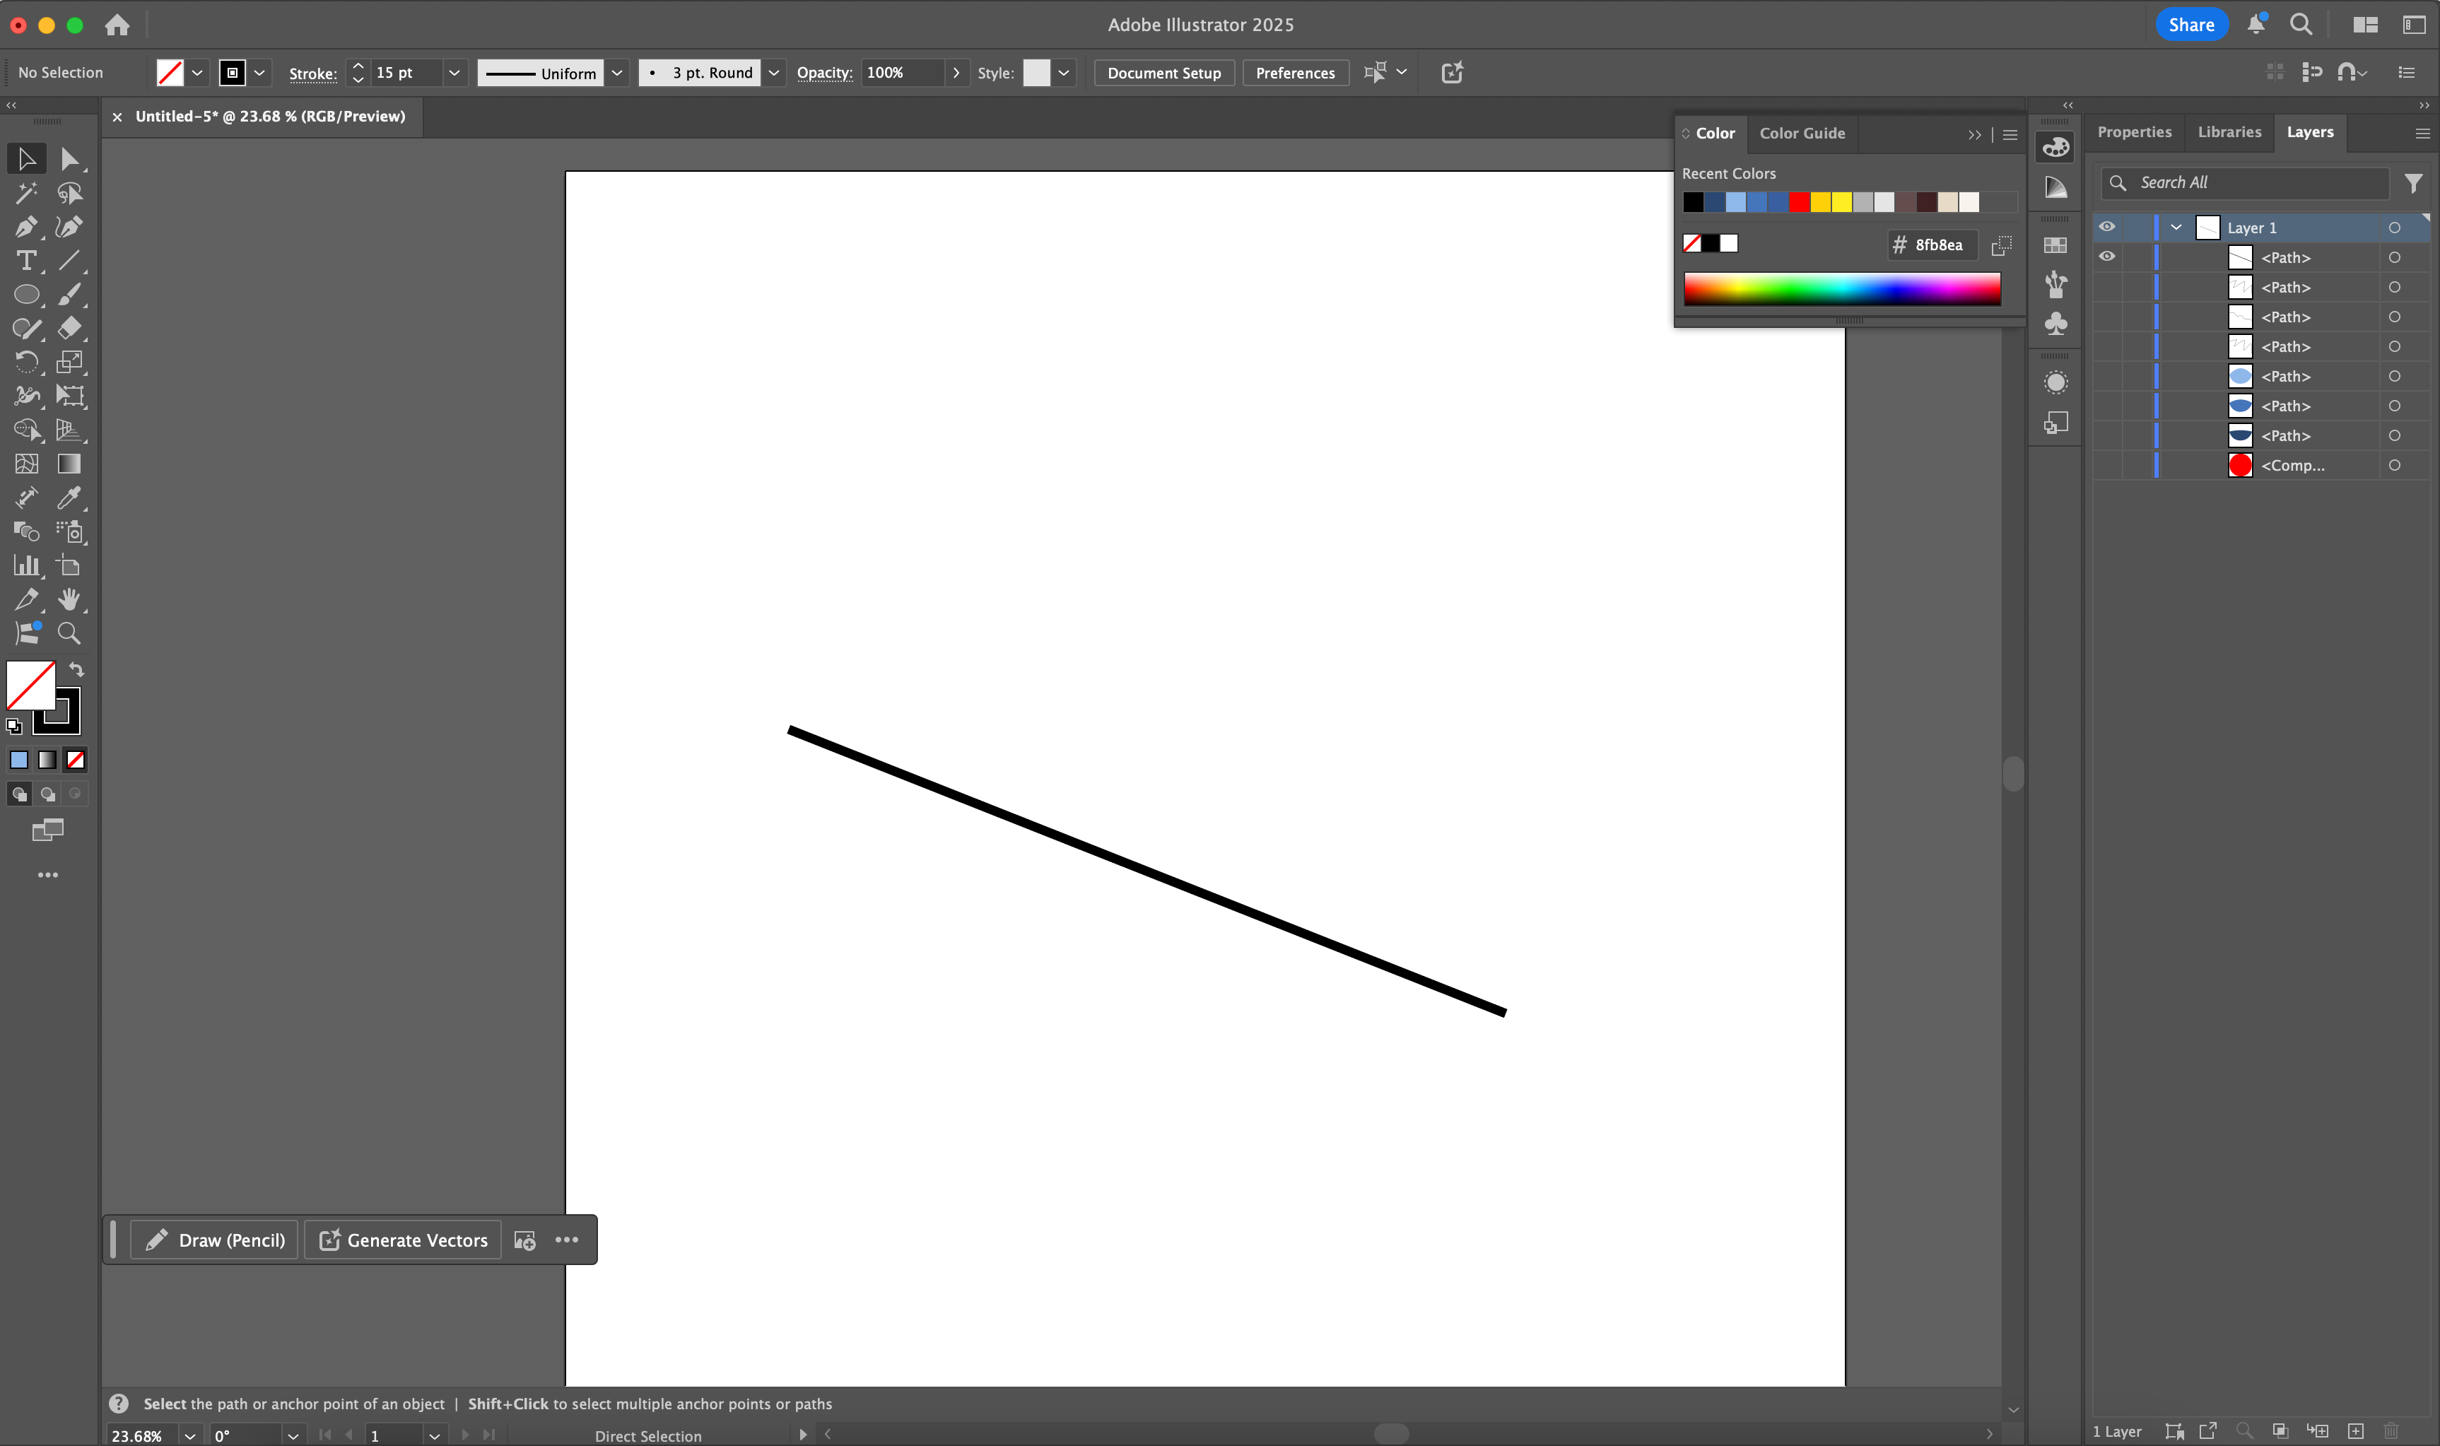
Task: Open the Gradient tool
Action: tap(69, 464)
